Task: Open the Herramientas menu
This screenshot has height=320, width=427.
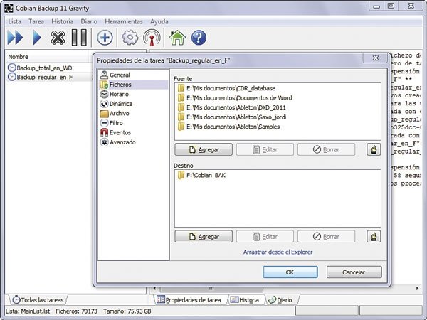Action: click(124, 21)
